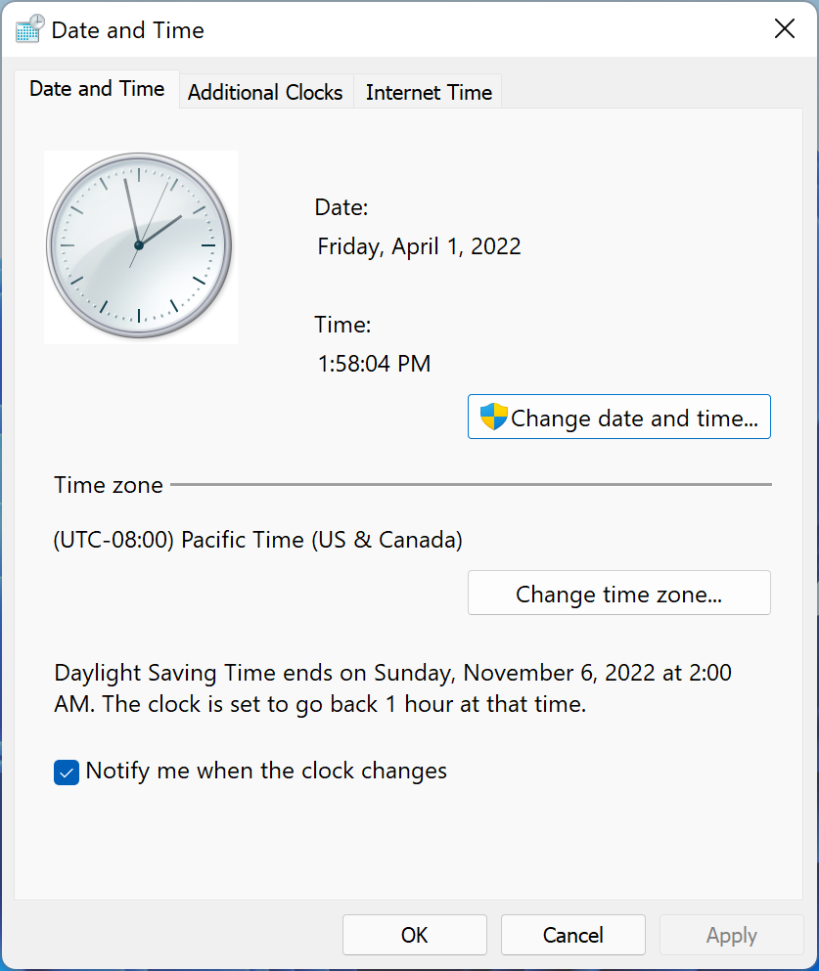
Task: Click the Cancel button
Action: click(572, 935)
